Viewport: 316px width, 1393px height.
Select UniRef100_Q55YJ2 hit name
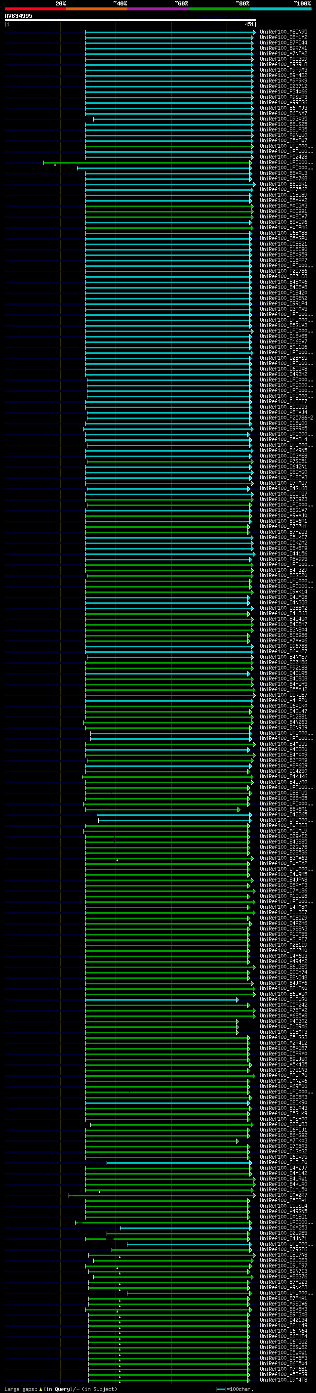pos(283,689)
